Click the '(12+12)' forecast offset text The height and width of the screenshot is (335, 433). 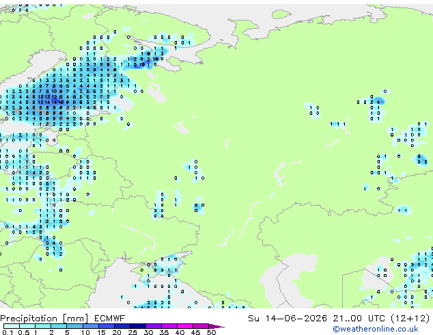[410, 319]
